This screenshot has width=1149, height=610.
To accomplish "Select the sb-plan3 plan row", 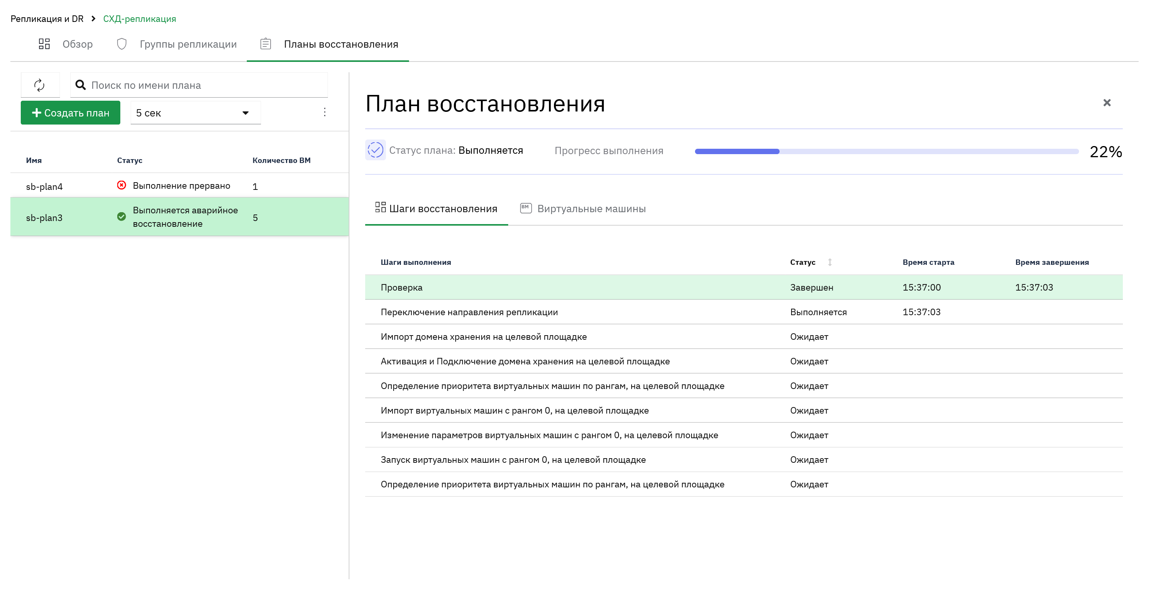I will pos(180,217).
